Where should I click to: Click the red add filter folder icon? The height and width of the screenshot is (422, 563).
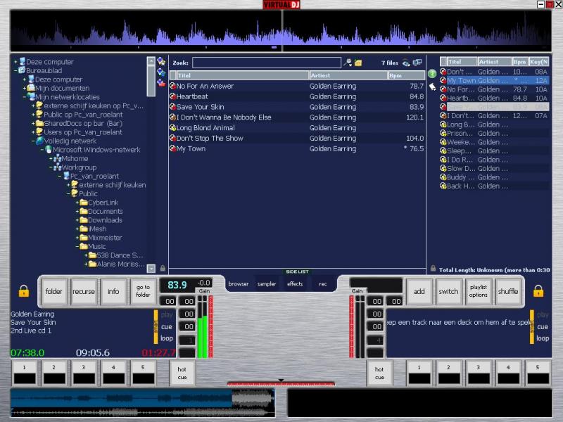coord(161,83)
